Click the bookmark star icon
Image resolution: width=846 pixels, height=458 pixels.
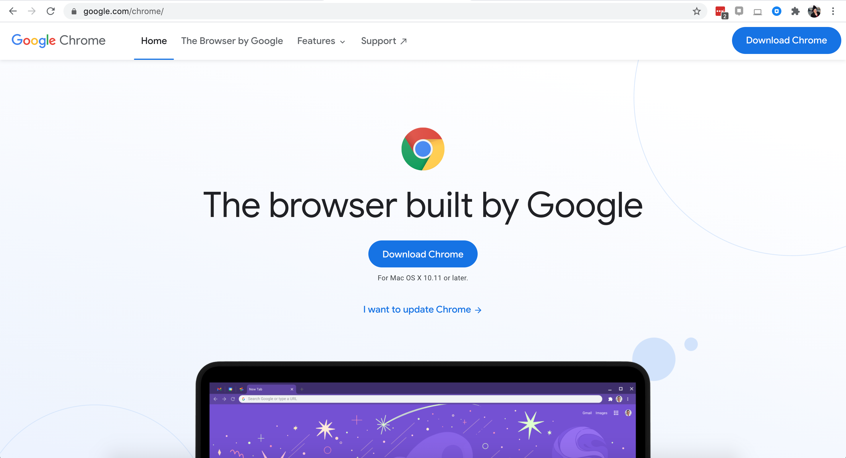[696, 11]
